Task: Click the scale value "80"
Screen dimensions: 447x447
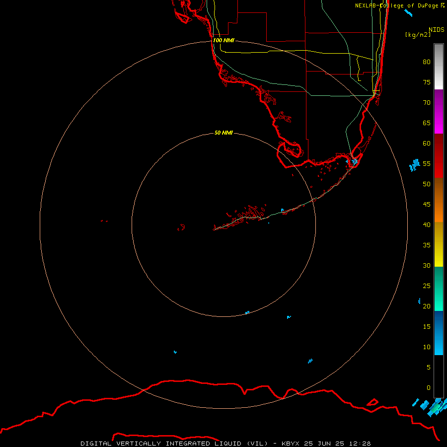Action: 427,62
